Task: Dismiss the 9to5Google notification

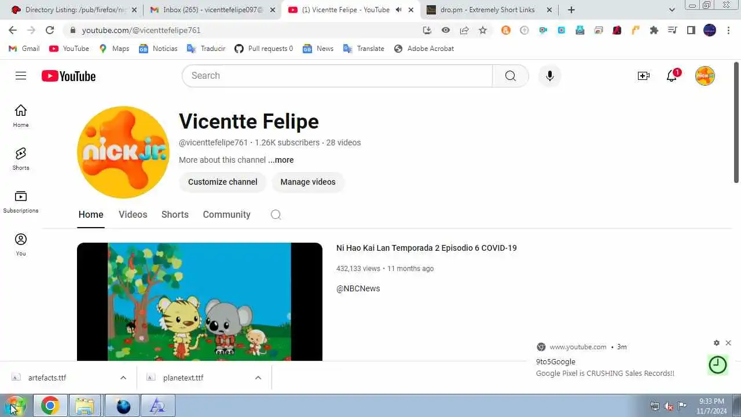Action: pos(728,343)
